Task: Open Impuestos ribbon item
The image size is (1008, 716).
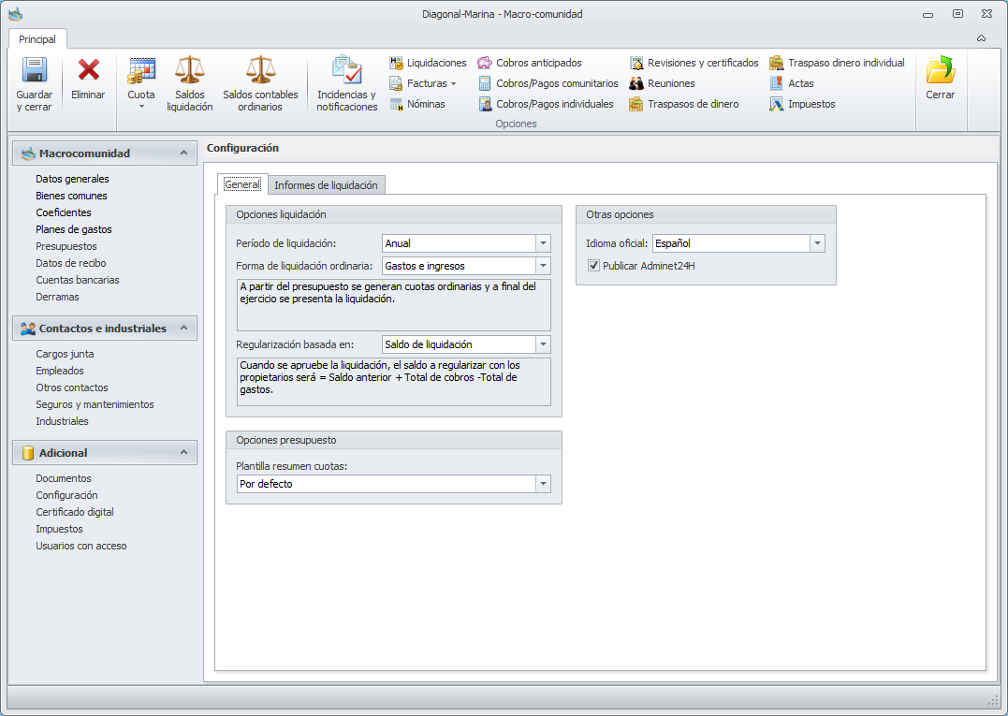Action: [803, 104]
